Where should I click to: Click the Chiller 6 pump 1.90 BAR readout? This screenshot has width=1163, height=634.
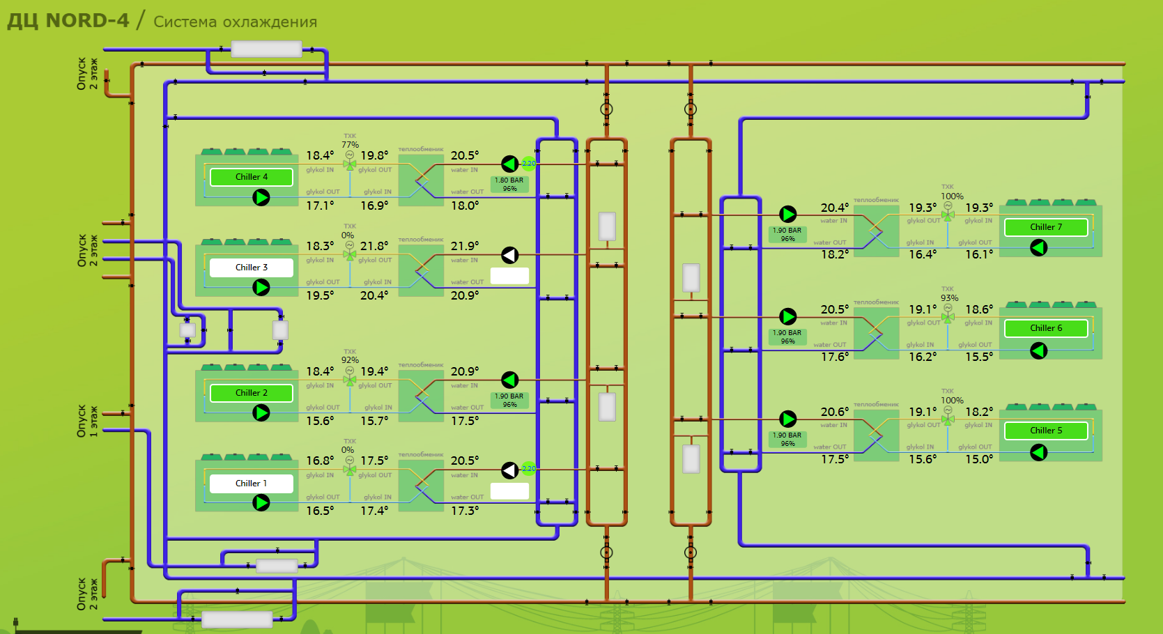(787, 337)
